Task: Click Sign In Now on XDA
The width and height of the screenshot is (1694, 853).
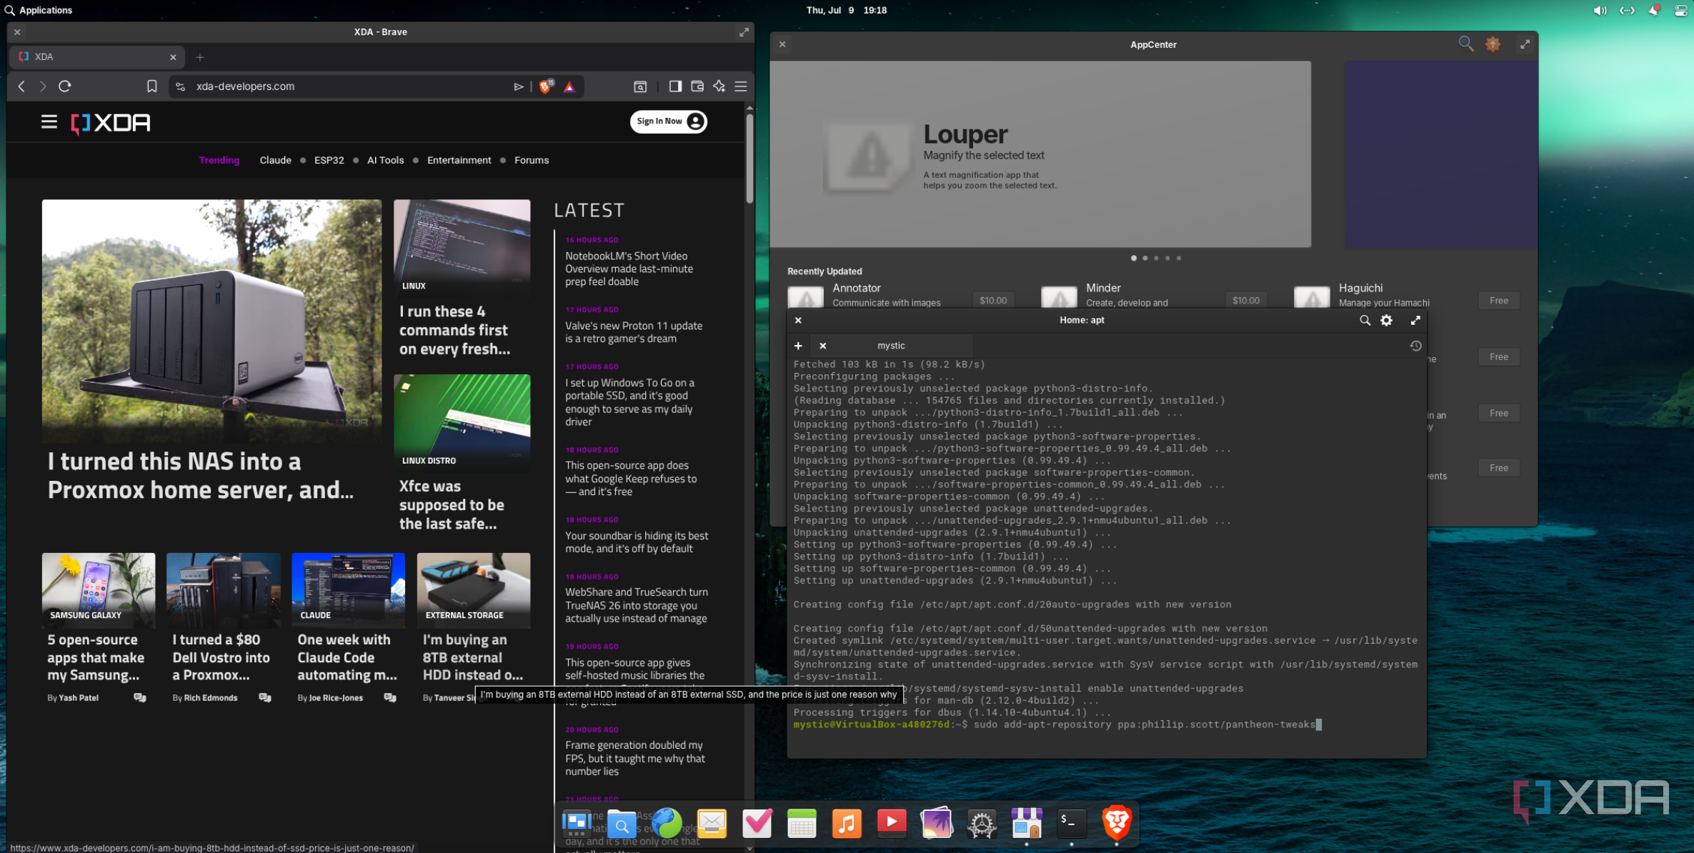Action: 668,121
